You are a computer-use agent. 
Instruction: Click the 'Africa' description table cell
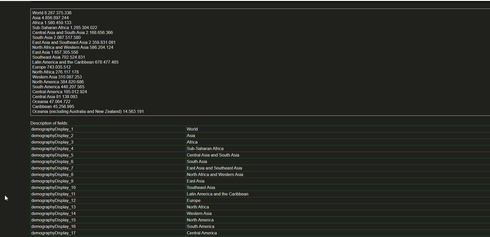click(x=338, y=142)
